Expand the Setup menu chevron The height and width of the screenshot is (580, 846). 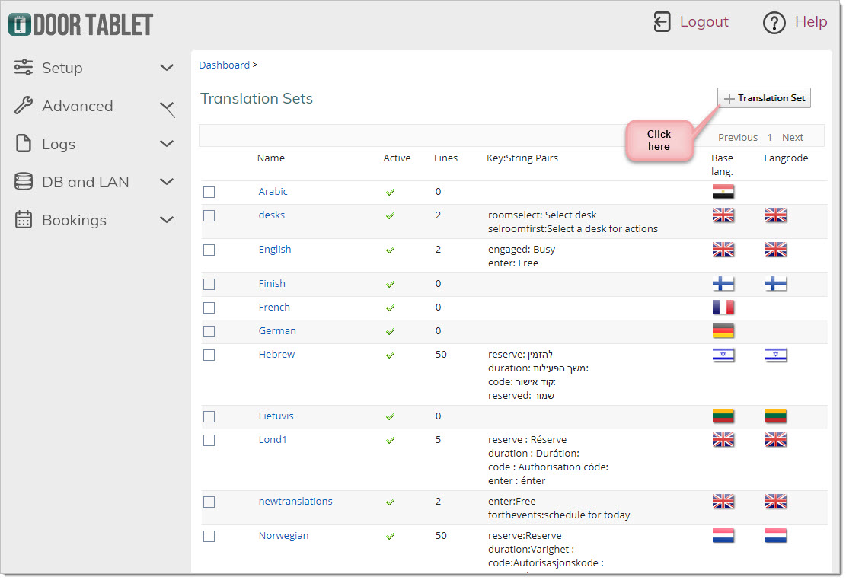tap(168, 68)
